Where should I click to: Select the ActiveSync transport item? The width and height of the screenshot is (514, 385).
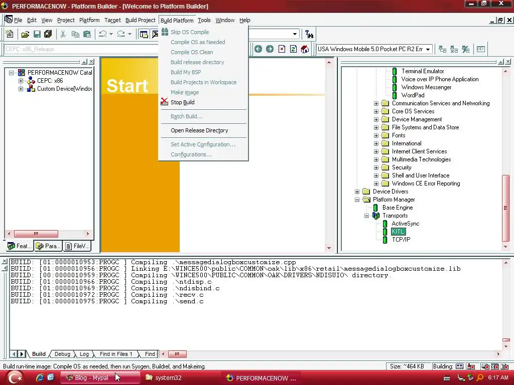(406, 224)
